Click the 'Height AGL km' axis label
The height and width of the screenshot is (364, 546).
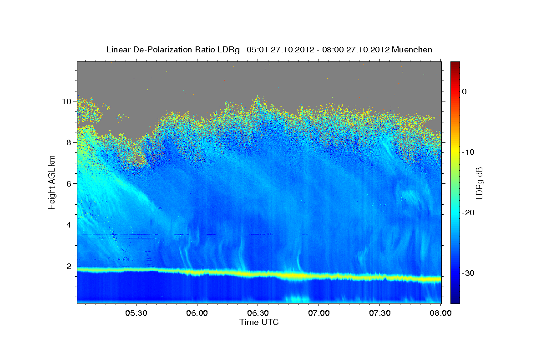[52, 182]
